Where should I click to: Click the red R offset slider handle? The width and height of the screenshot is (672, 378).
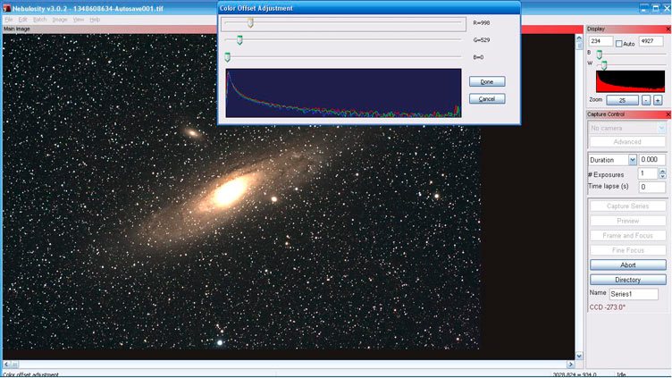click(x=250, y=23)
